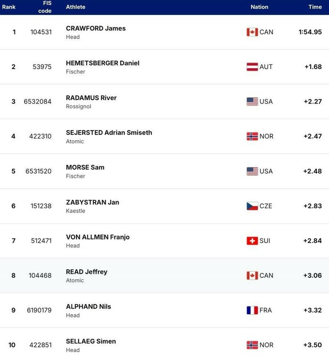329x360 pixels.
Task: Click the USA flag in Sam Morse's row
Action: pos(252,171)
